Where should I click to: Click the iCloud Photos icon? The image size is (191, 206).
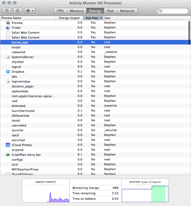pos(8,145)
